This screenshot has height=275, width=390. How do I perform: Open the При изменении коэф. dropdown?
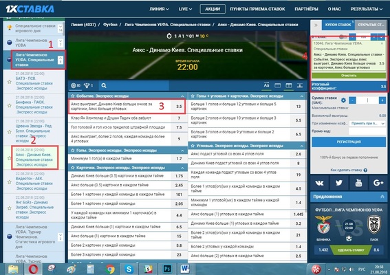367,123
